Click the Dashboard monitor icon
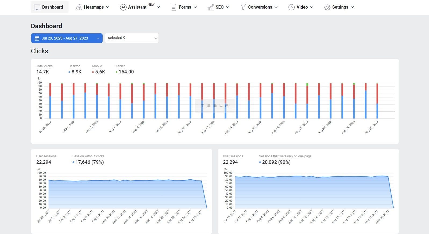 click(x=37, y=7)
